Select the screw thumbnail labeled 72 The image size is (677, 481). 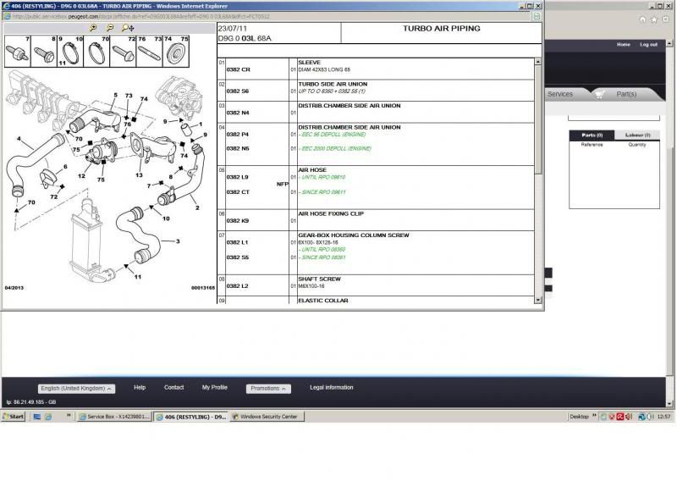coord(123,51)
